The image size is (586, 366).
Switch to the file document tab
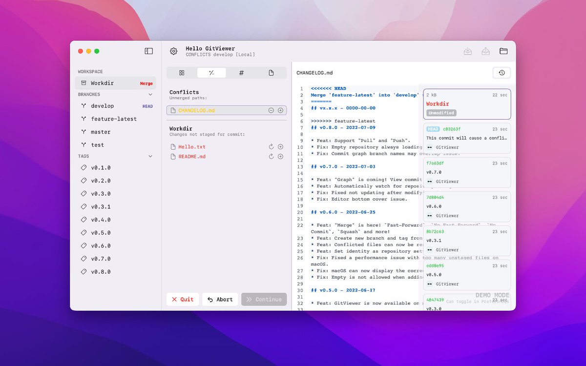coord(271,73)
